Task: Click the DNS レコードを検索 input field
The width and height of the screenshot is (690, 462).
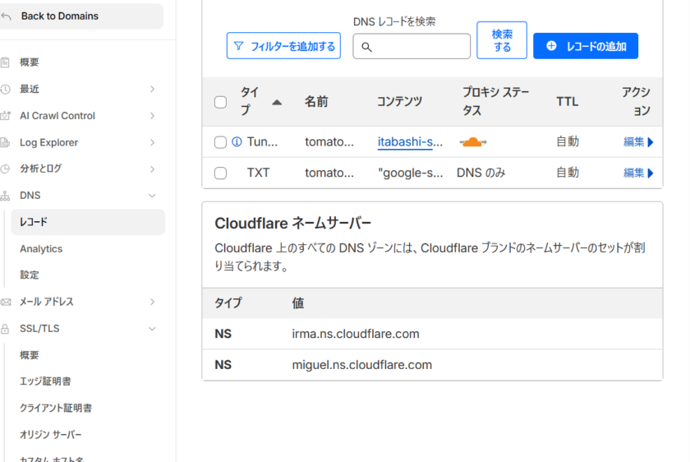Action: 412,46
